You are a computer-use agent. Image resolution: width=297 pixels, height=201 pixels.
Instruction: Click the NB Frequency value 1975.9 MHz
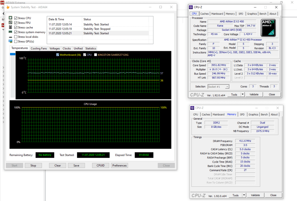tap(262, 131)
